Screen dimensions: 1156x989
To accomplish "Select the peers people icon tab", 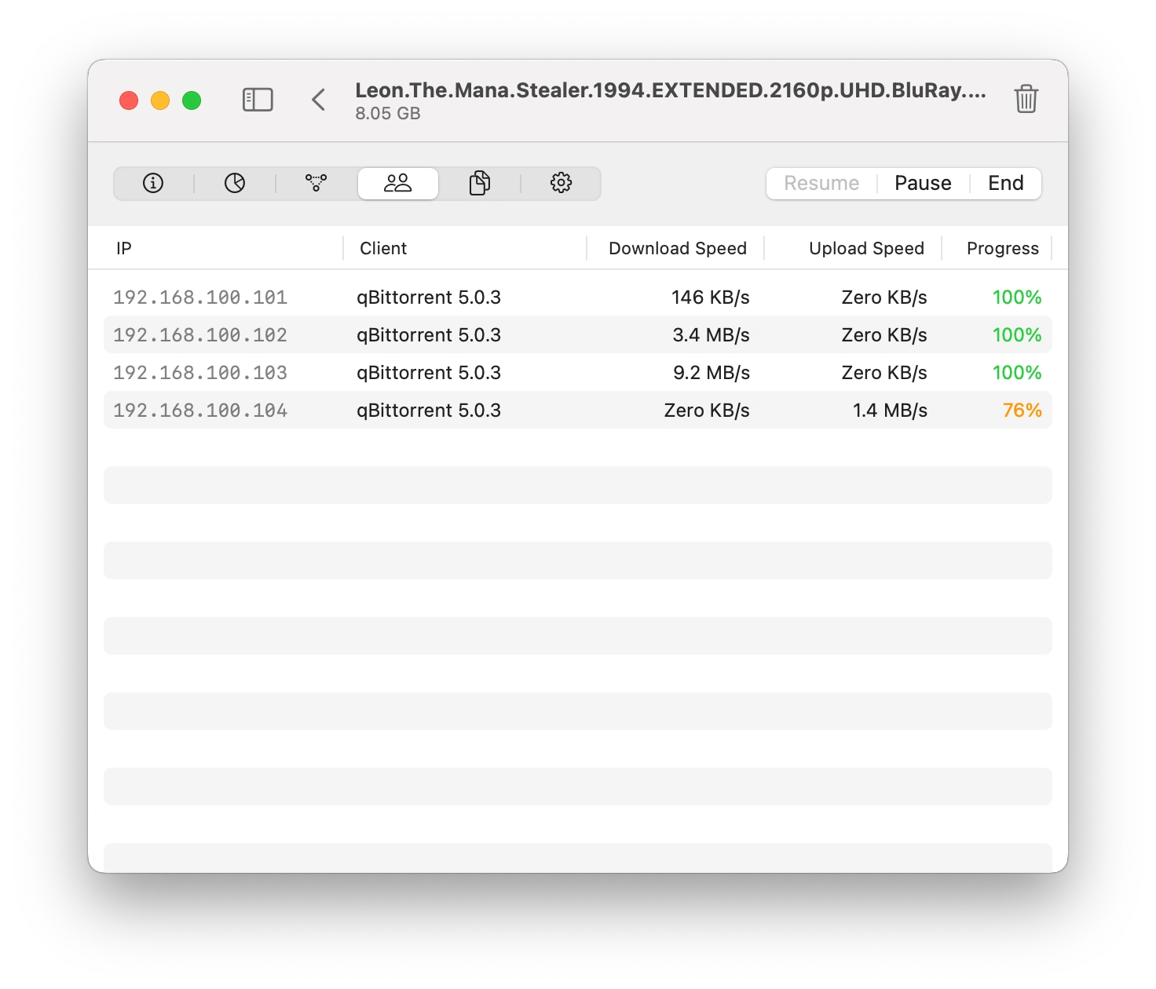I will click(398, 184).
